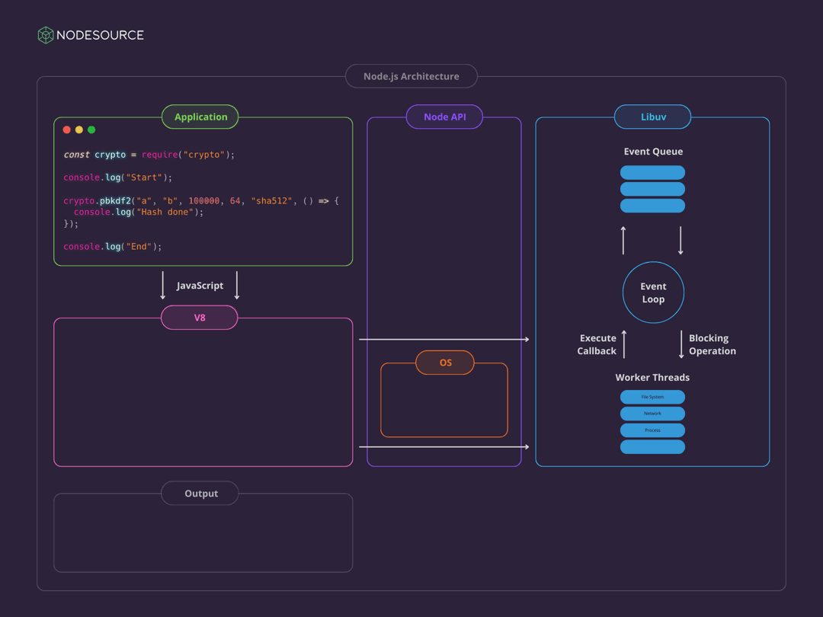Click the orange OS label
This screenshot has height=617, width=823.
[x=445, y=363]
